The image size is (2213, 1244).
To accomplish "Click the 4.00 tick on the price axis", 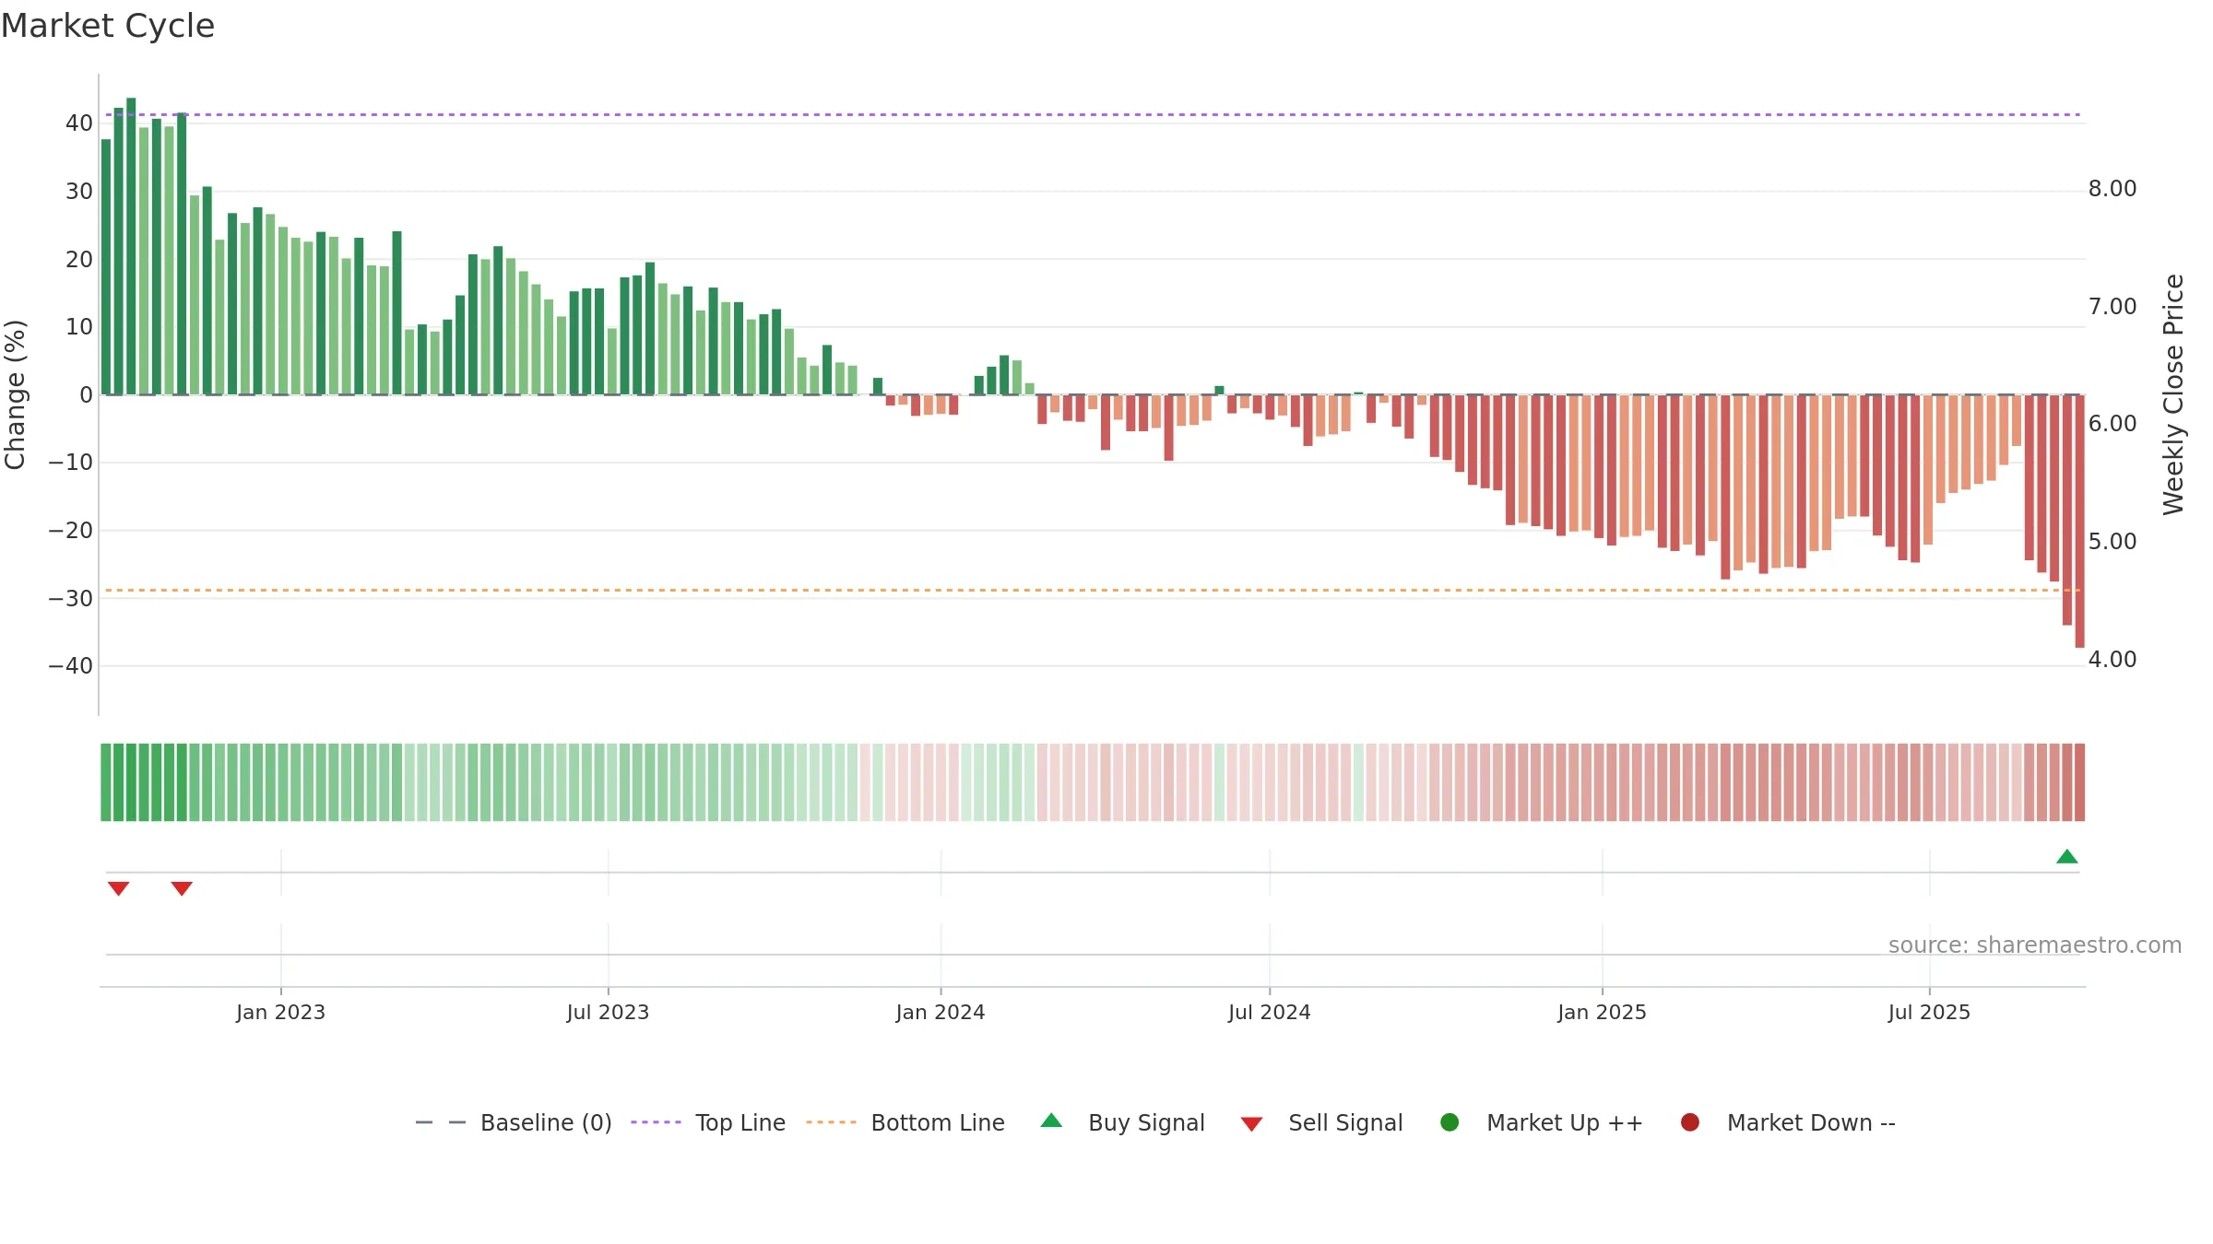I will (2112, 660).
